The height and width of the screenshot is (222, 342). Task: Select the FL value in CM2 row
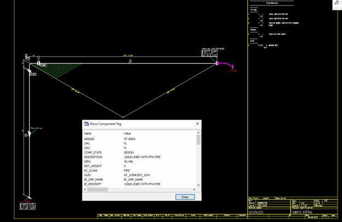point(125,148)
